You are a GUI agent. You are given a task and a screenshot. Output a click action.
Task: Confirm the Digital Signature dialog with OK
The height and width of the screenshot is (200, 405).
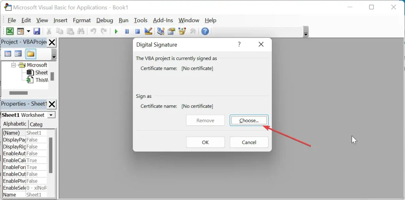205,142
